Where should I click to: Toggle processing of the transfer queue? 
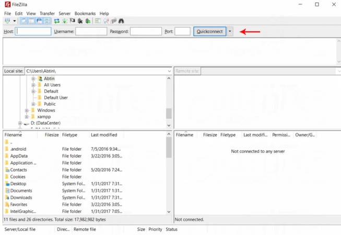coord(65,21)
